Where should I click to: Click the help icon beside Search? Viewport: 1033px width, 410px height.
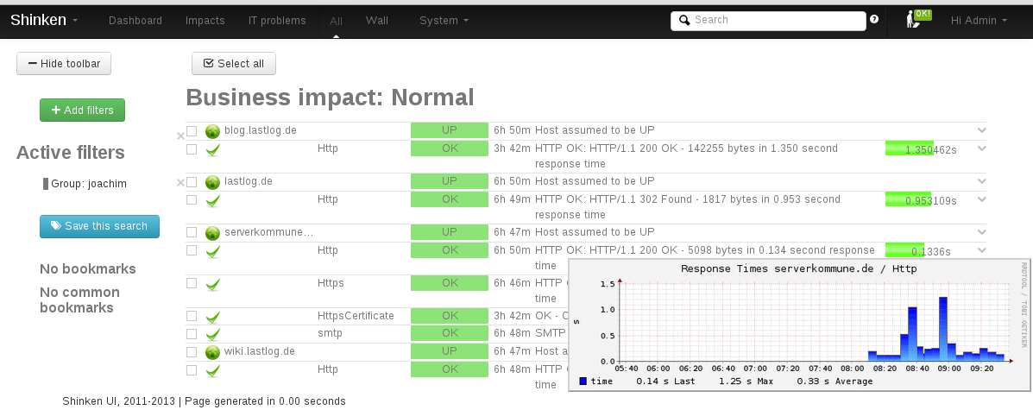(x=874, y=20)
